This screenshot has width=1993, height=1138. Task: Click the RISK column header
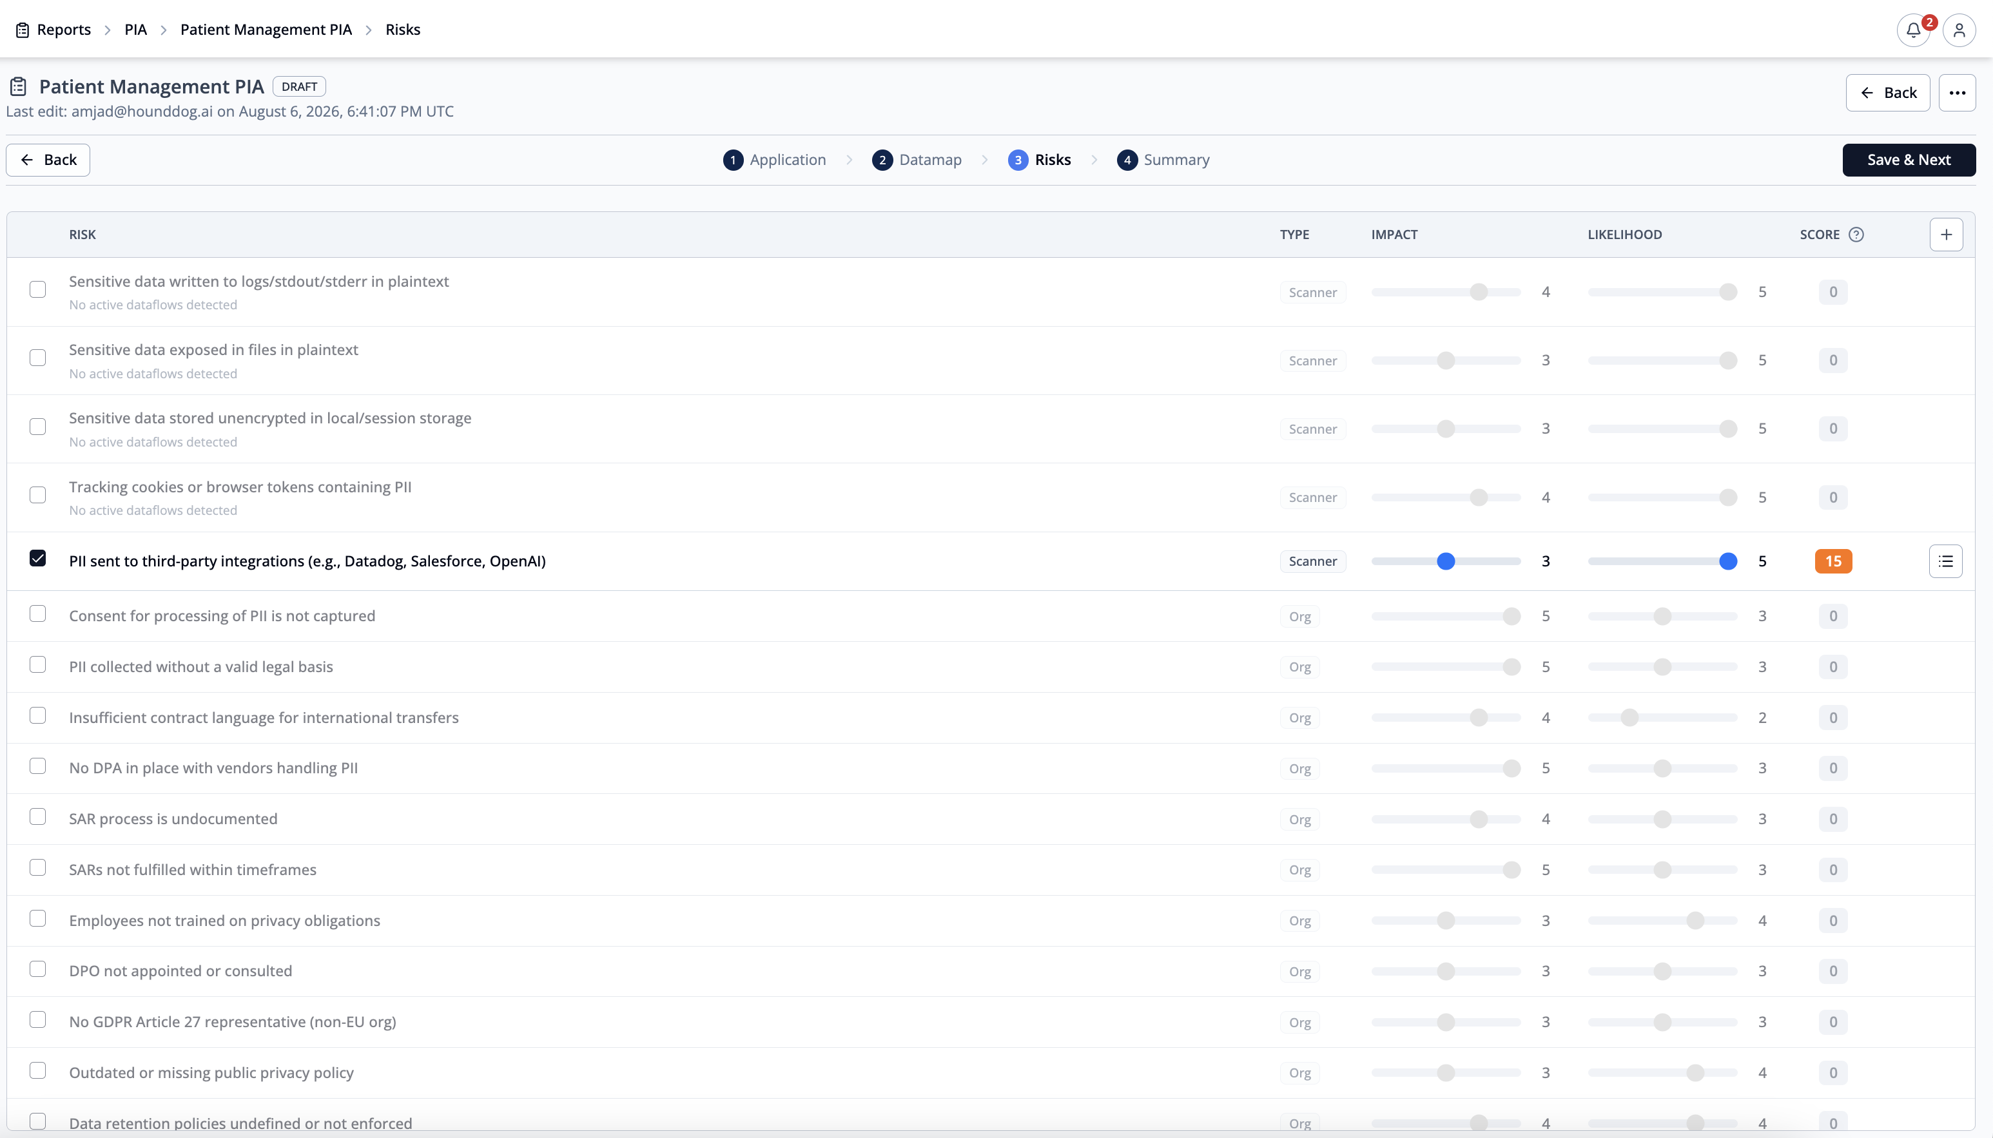point(82,235)
